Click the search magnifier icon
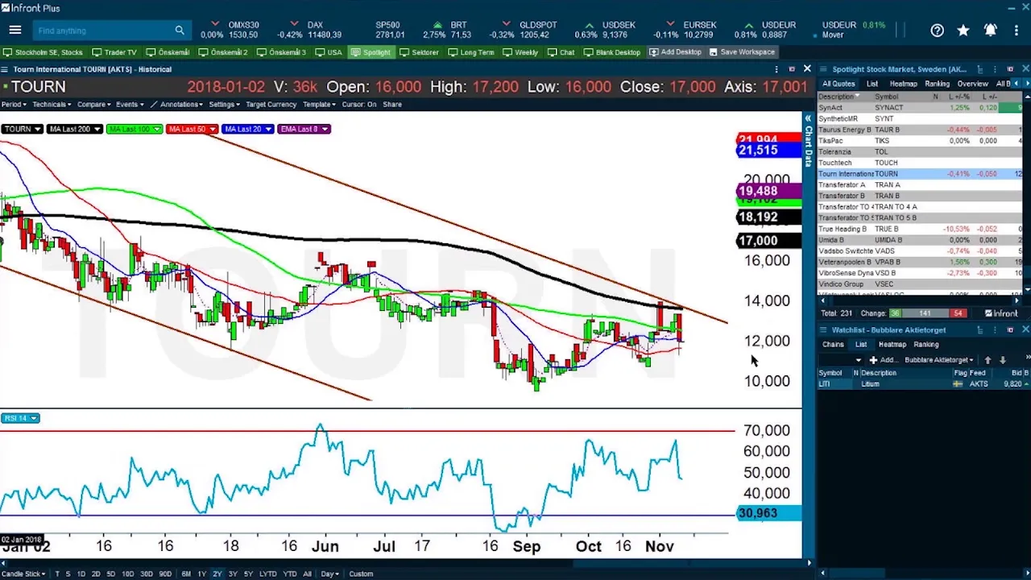 180,31
